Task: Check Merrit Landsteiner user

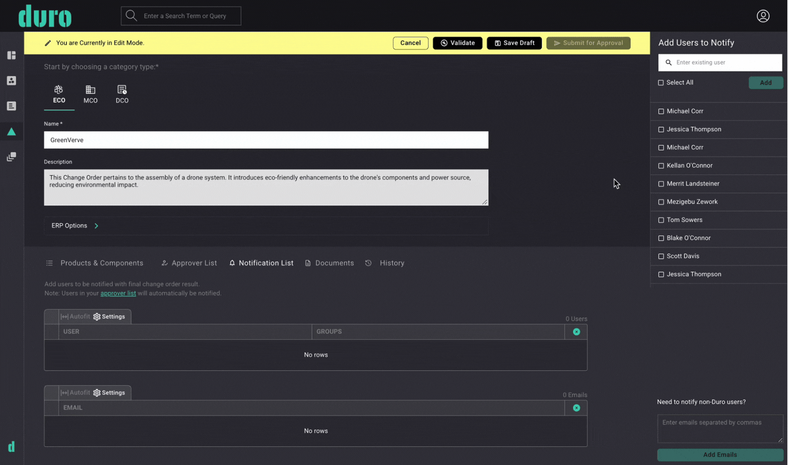Action: pos(662,184)
